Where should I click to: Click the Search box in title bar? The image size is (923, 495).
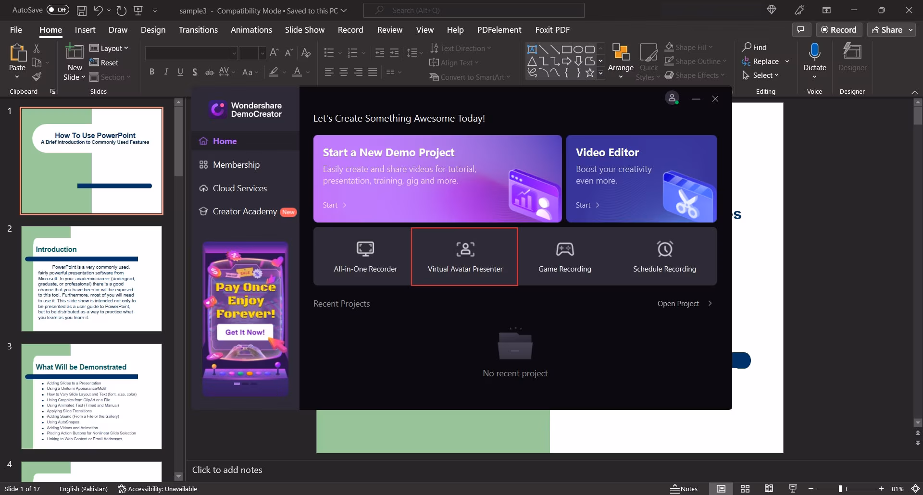(x=474, y=10)
